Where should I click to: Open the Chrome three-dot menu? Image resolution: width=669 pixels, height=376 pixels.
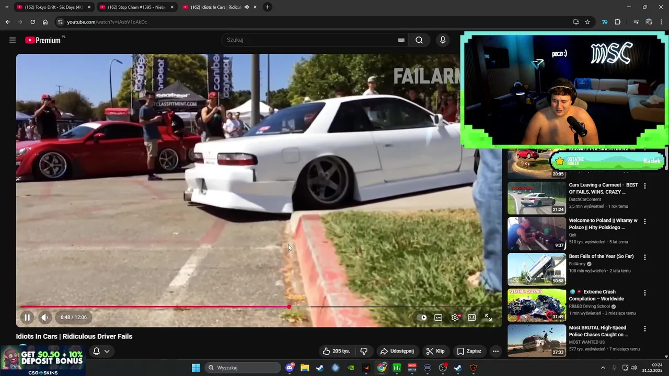click(662, 22)
